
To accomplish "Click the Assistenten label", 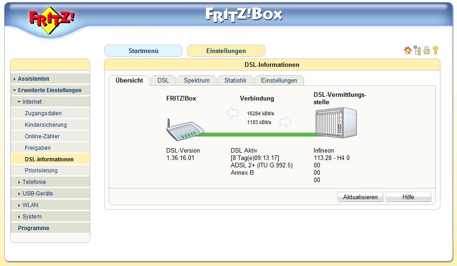I will pyautogui.click(x=34, y=79).
